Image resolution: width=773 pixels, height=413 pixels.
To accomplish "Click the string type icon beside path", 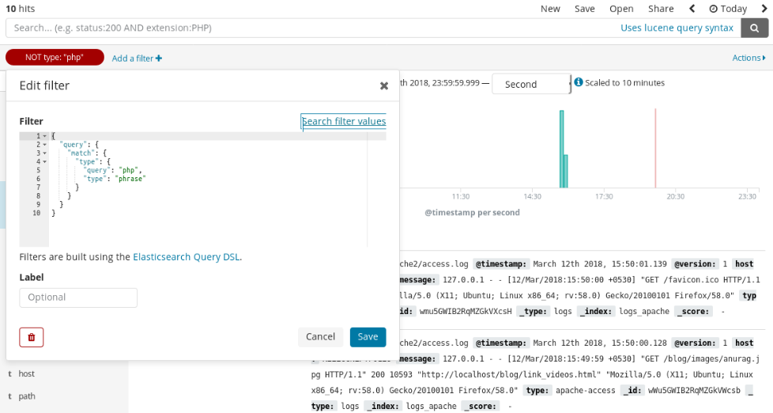I will click(x=9, y=396).
